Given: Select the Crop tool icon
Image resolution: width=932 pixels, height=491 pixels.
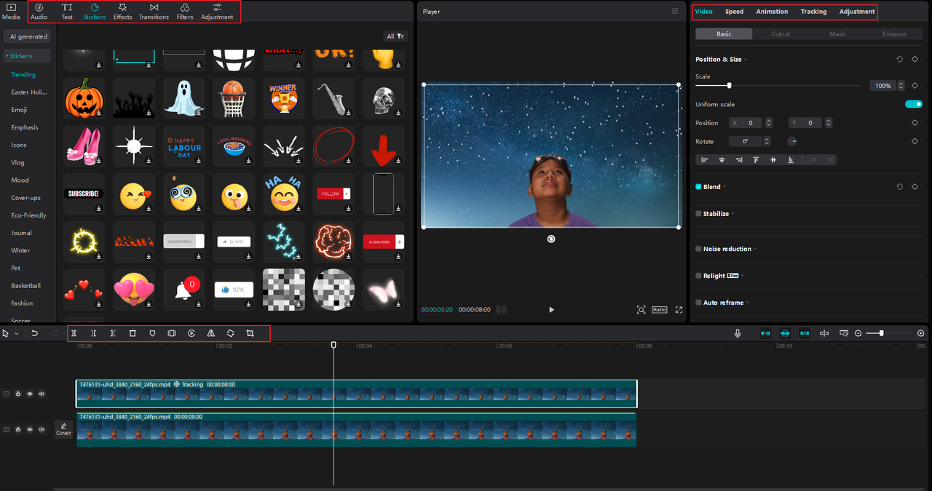Looking at the screenshot, I should tap(250, 333).
